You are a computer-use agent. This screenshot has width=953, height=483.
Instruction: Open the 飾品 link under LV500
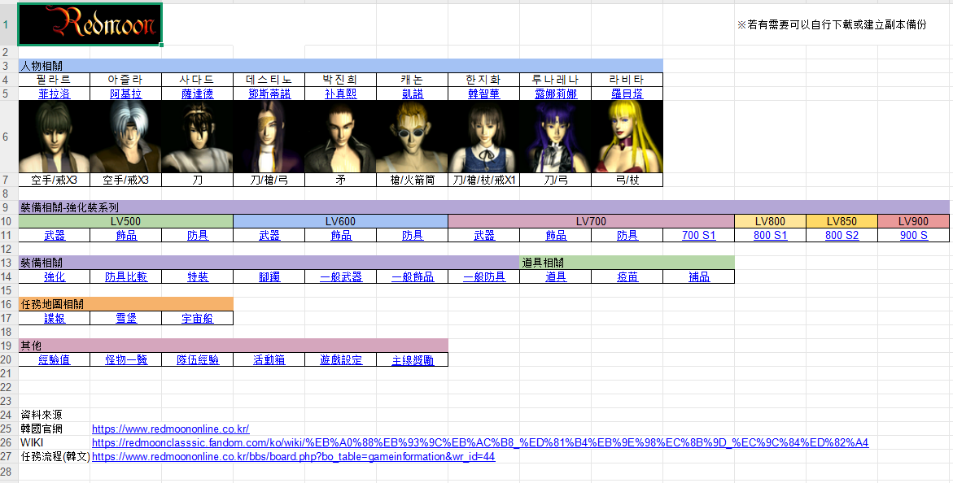(126, 236)
